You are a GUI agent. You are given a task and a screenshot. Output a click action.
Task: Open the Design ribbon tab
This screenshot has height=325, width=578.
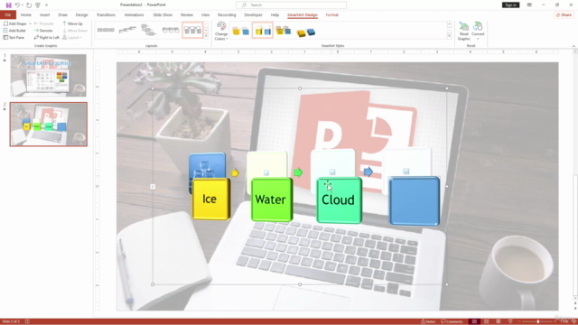click(x=81, y=15)
